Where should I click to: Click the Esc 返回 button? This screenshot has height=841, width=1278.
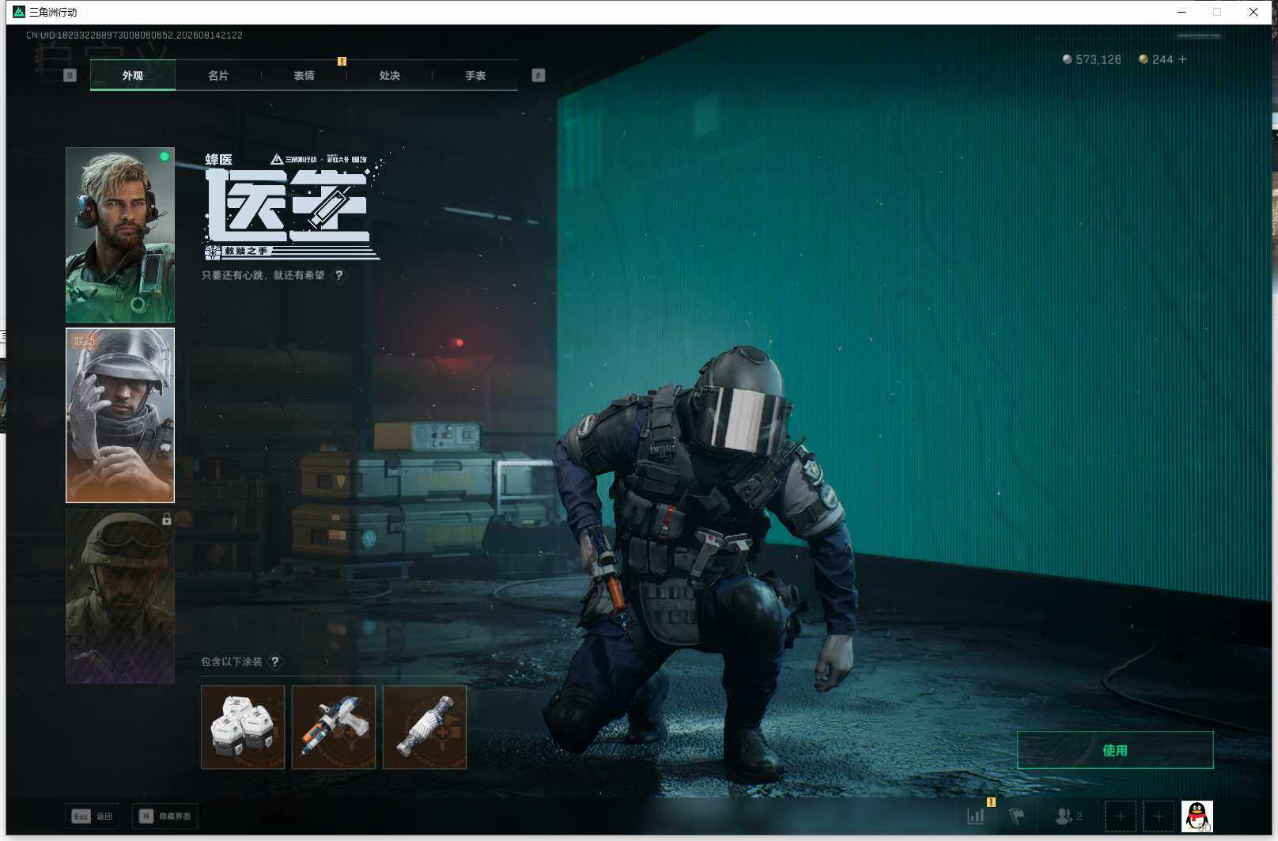pyautogui.click(x=92, y=816)
